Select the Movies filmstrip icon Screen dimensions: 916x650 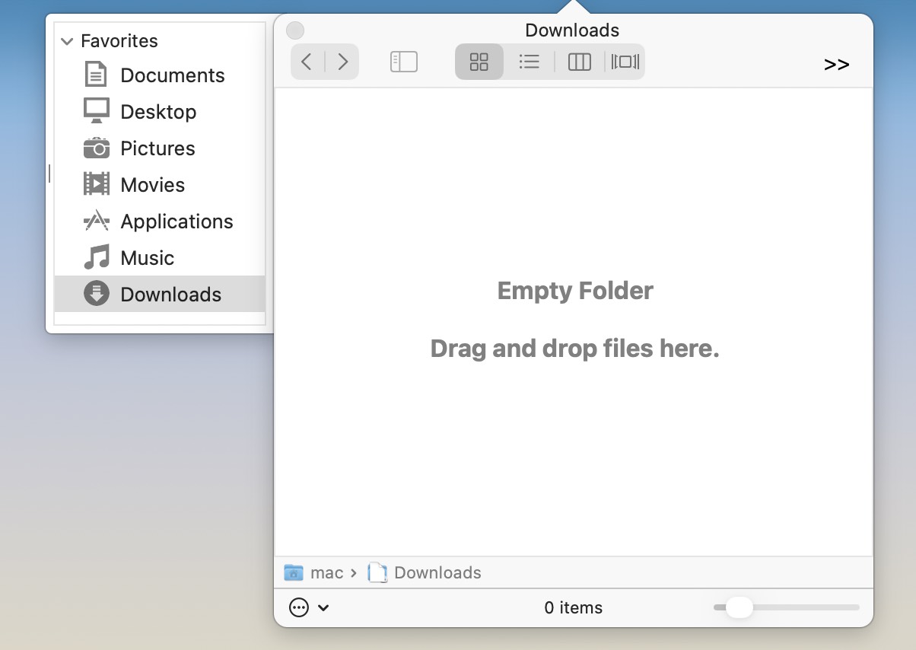(97, 184)
